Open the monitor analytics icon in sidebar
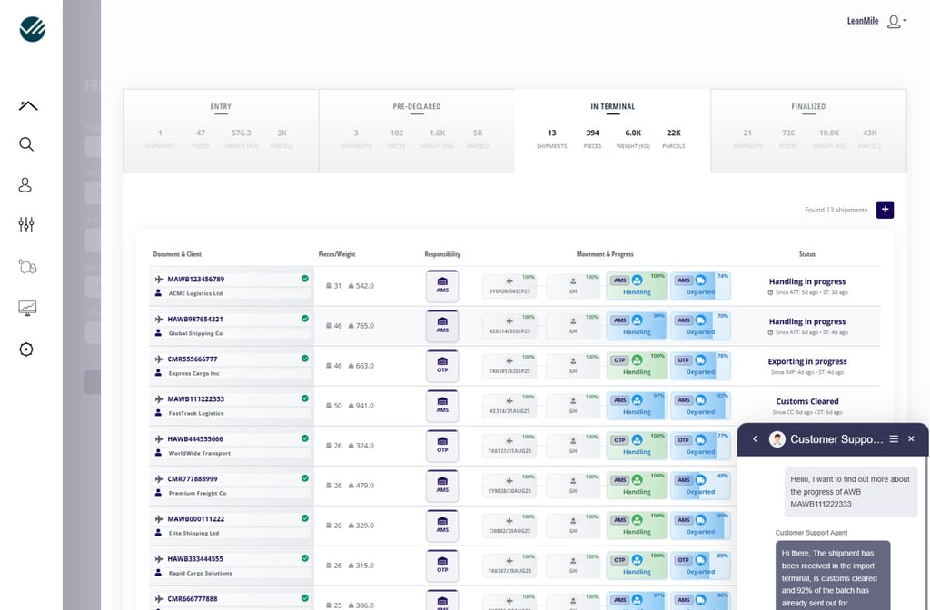The image size is (930, 610). [27, 308]
